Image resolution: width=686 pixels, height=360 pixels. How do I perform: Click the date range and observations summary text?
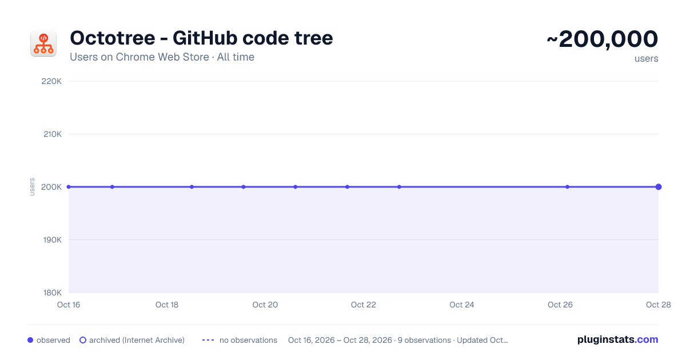[398, 340]
